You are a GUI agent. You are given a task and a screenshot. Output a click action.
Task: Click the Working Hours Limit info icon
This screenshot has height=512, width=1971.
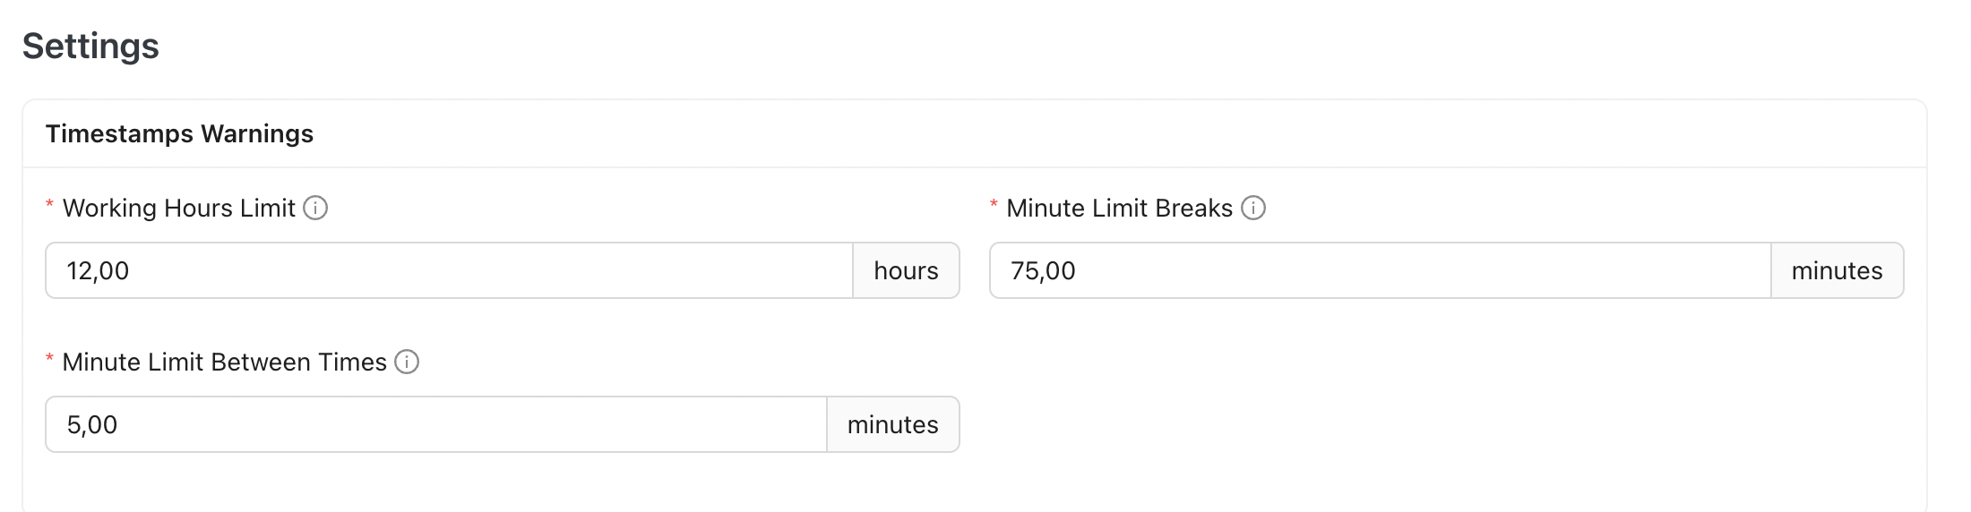point(315,209)
